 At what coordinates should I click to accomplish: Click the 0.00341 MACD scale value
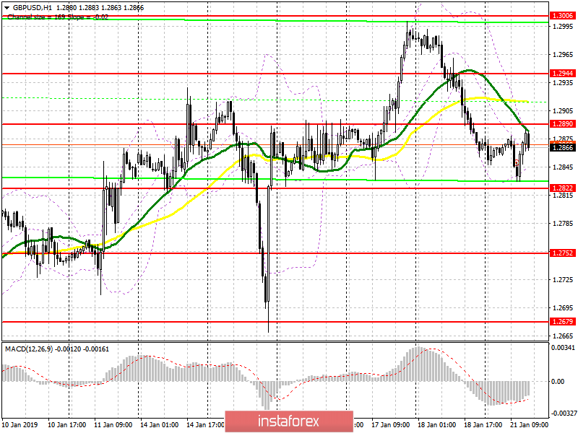click(x=563, y=347)
